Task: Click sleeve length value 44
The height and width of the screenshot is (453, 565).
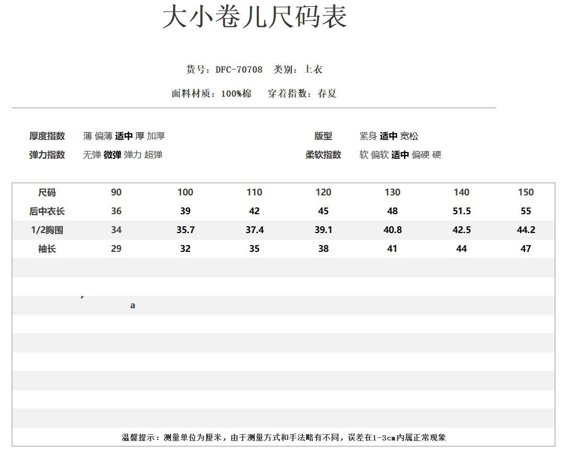Action: coord(461,248)
